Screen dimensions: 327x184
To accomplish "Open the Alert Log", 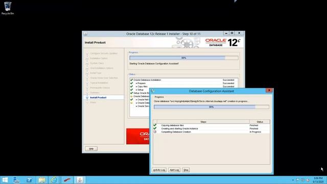I will [x=174, y=170].
